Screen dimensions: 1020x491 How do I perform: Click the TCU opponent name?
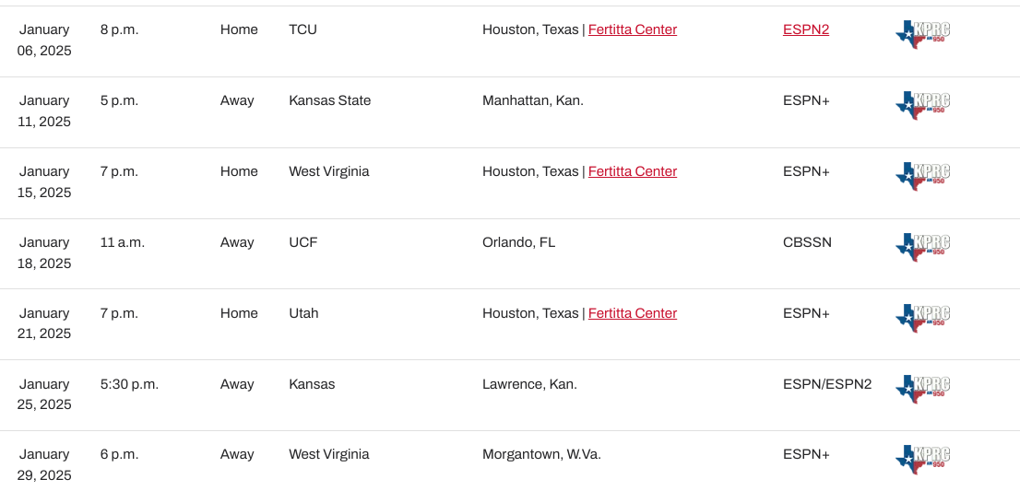point(303,29)
